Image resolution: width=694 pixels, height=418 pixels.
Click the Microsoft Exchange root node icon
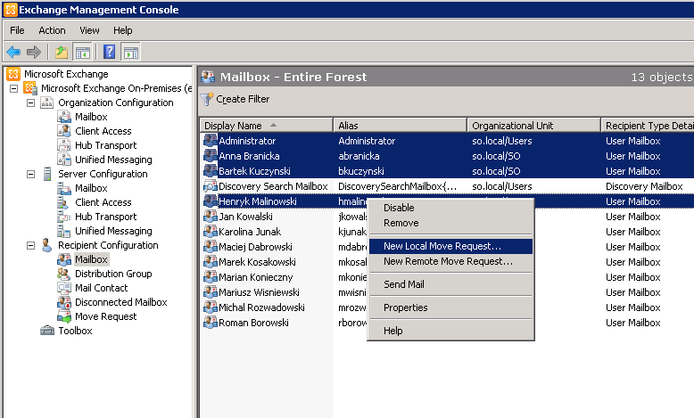coord(13,74)
